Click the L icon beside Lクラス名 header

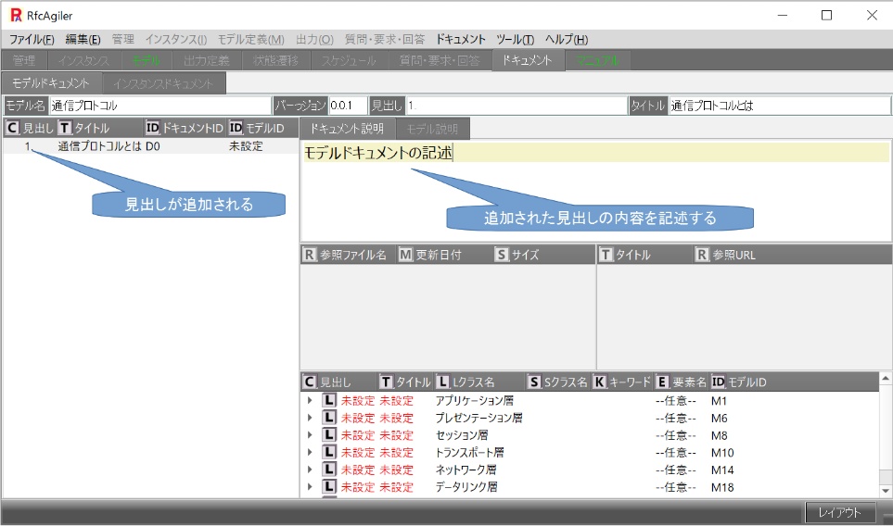(x=442, y=382)
